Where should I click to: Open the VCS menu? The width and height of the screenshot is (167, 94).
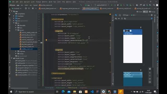click(63, 2)
